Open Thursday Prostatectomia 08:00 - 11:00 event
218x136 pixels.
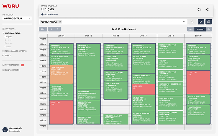pos(143,64)
